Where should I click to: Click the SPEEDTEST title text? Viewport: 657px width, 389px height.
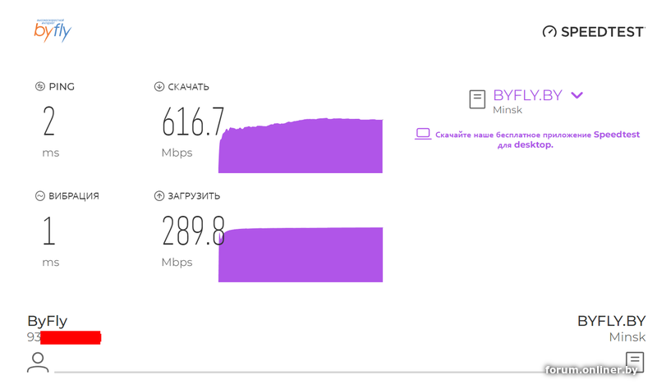(602, 32)
